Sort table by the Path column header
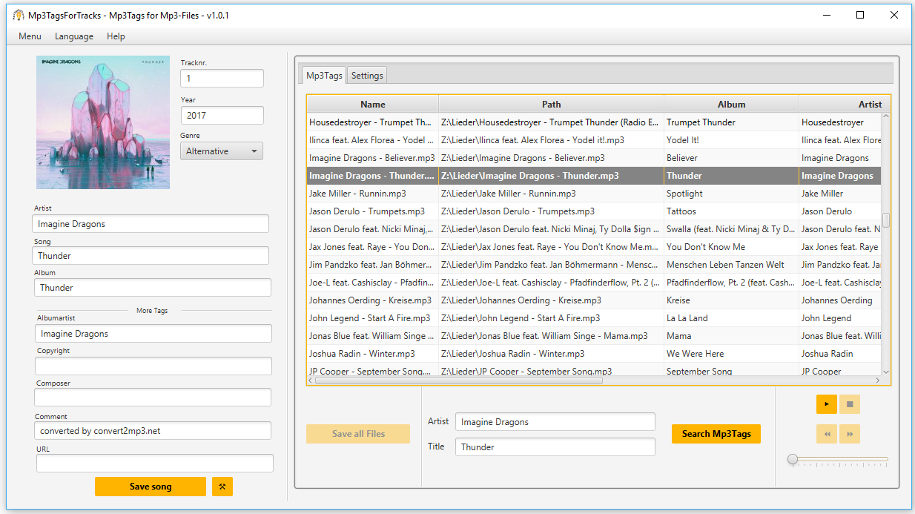The height and width of the screenshot is (514, 915). pos(552,105)
